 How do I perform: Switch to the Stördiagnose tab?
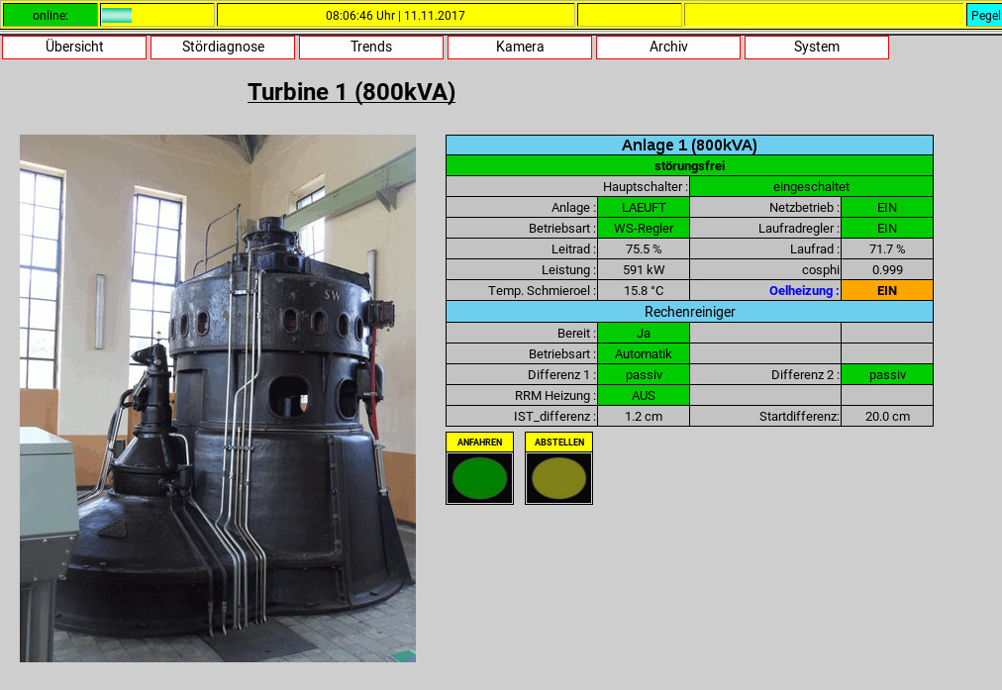click(223, 47)
